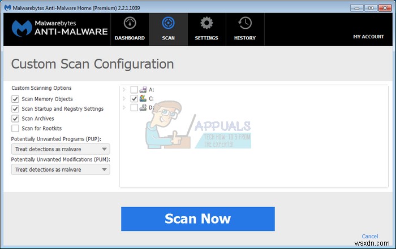Check the A: drive checkbox
The width and height of the screenshot is (396, 249).
[x=134, y=89]
